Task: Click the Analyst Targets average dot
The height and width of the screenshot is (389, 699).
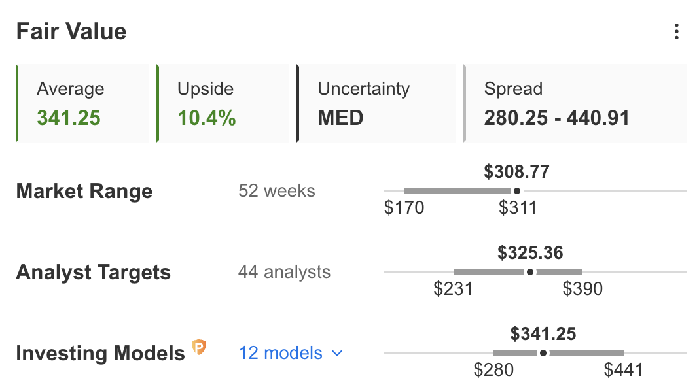Action: [x=530, y=272]
